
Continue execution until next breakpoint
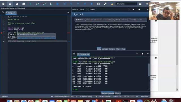point(85,4)
